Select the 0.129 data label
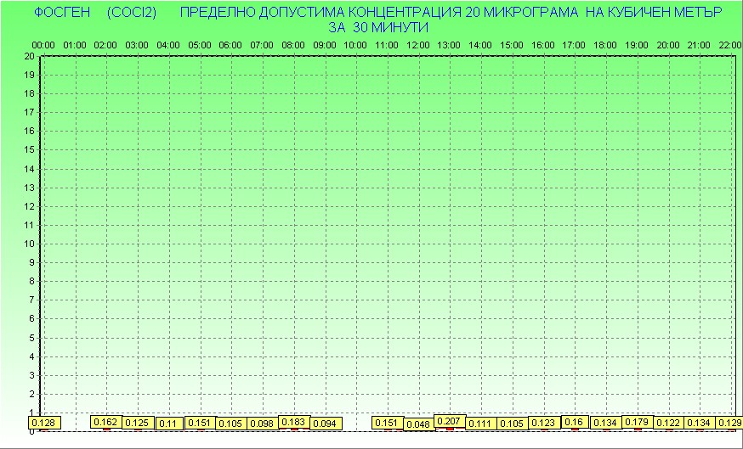Image resolution: width=743 pixels, height=449 pixels. click(x=729, y=423)
